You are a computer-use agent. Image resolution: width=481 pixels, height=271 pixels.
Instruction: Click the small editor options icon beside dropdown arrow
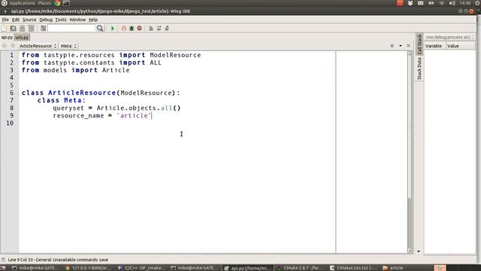click(x=392, y=46)
